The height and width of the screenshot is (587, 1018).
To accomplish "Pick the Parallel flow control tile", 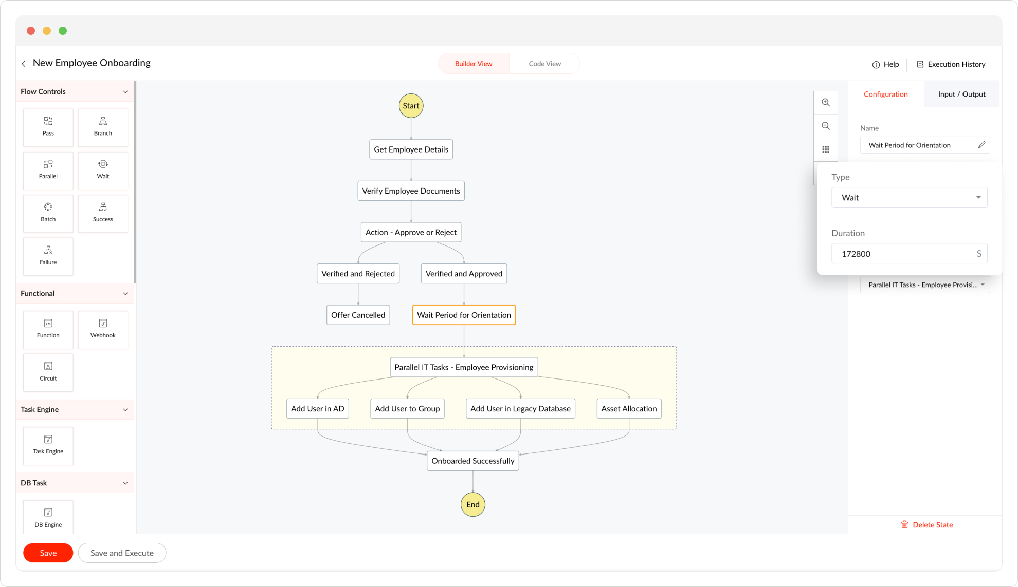I will pyautogui.click(x=48, y=170).
